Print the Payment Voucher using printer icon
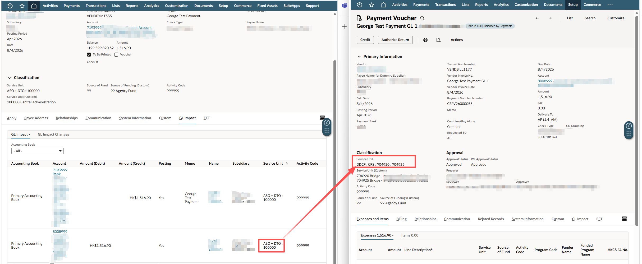 click(x=425, y=40)
